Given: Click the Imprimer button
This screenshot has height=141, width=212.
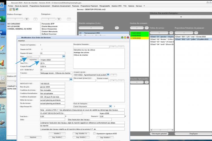Looking at the screenshot, I should pos(33,137).
